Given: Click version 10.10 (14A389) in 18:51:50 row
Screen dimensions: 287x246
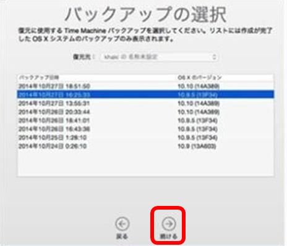Looking at the screenshot, I should click(x=199, y=86).
